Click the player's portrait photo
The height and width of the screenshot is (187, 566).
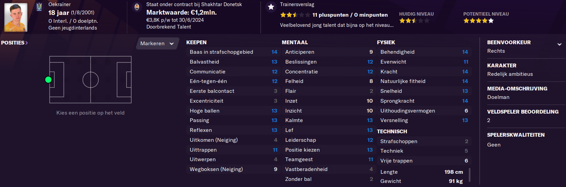(x=16, y=17)
